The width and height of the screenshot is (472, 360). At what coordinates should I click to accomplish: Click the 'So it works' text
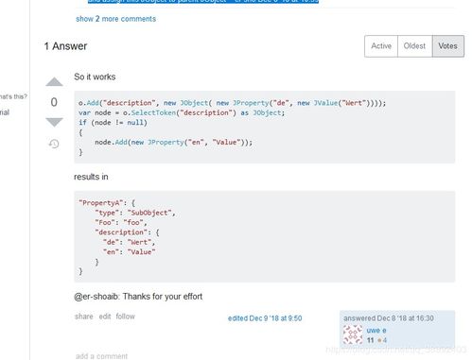tap(95, 77)
